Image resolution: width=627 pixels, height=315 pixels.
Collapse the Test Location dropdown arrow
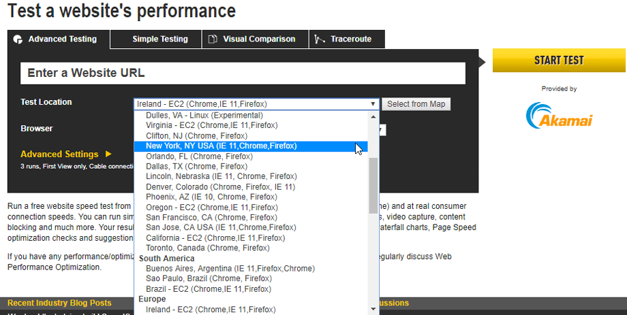373,104
